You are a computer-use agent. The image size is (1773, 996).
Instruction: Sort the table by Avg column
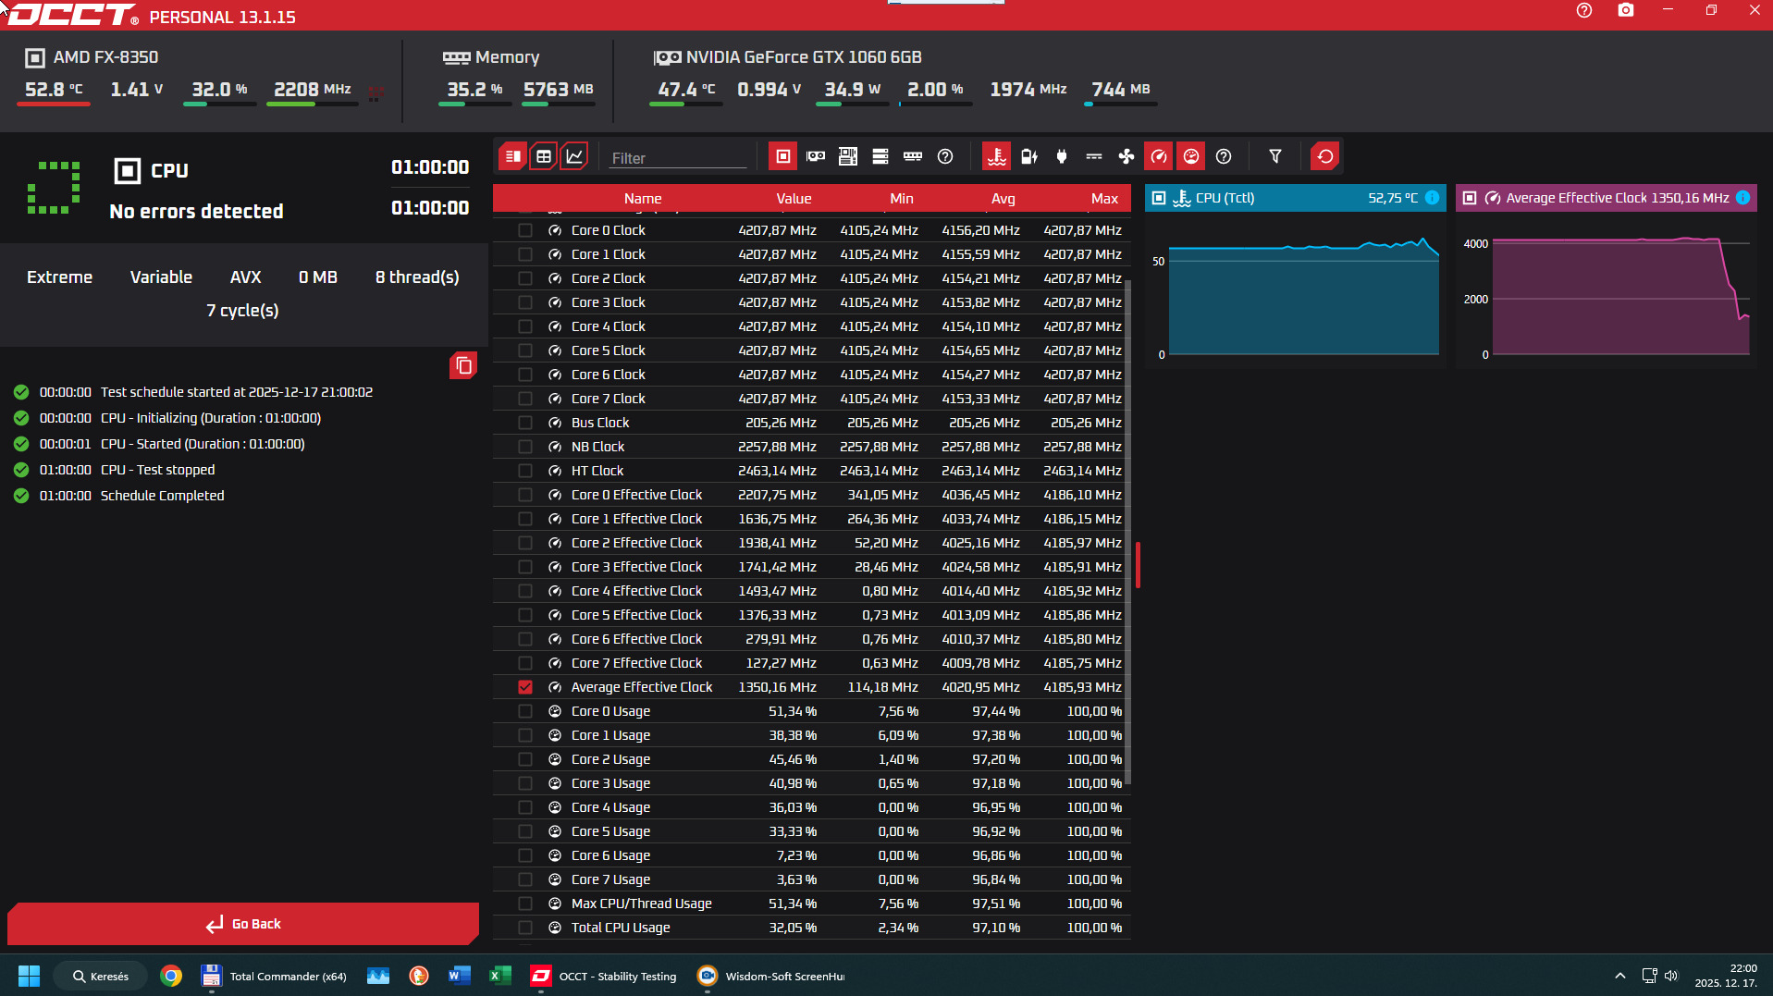pos(1003,199)
